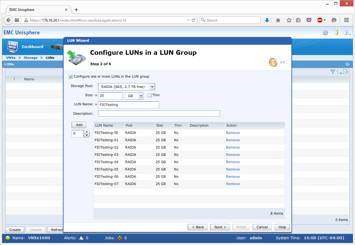Click the browser back arrow button
355x245 pixels.
8,20
